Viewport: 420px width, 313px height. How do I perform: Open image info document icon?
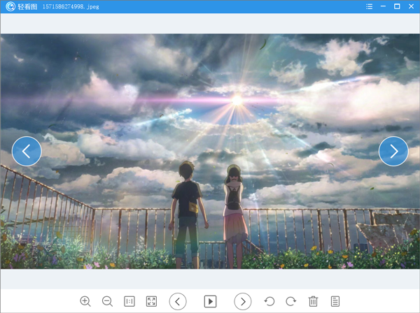[x=335, y=301]
